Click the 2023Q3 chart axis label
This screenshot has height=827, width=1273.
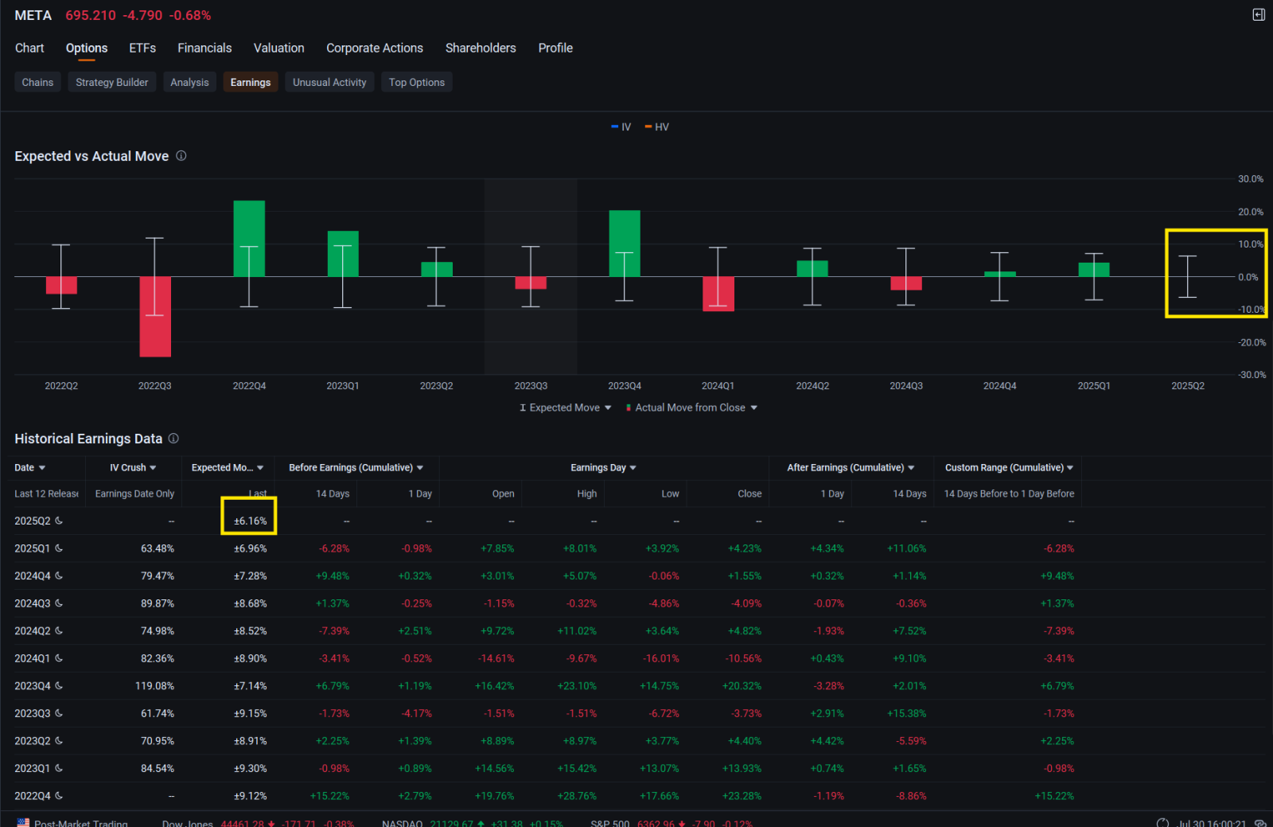click(x=531, y=385)
